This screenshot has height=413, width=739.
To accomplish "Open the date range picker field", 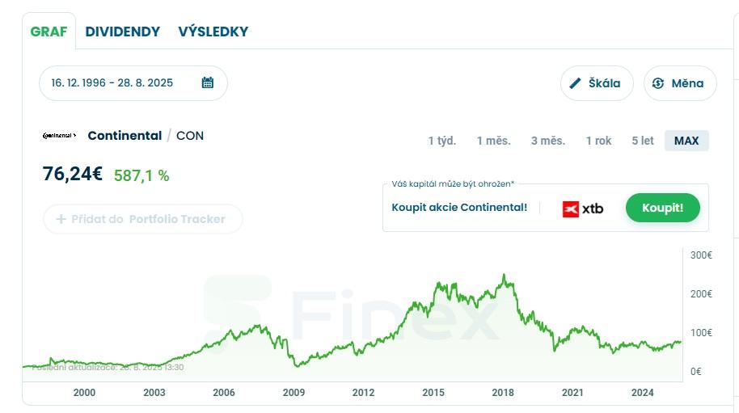I will click(113, 83).
